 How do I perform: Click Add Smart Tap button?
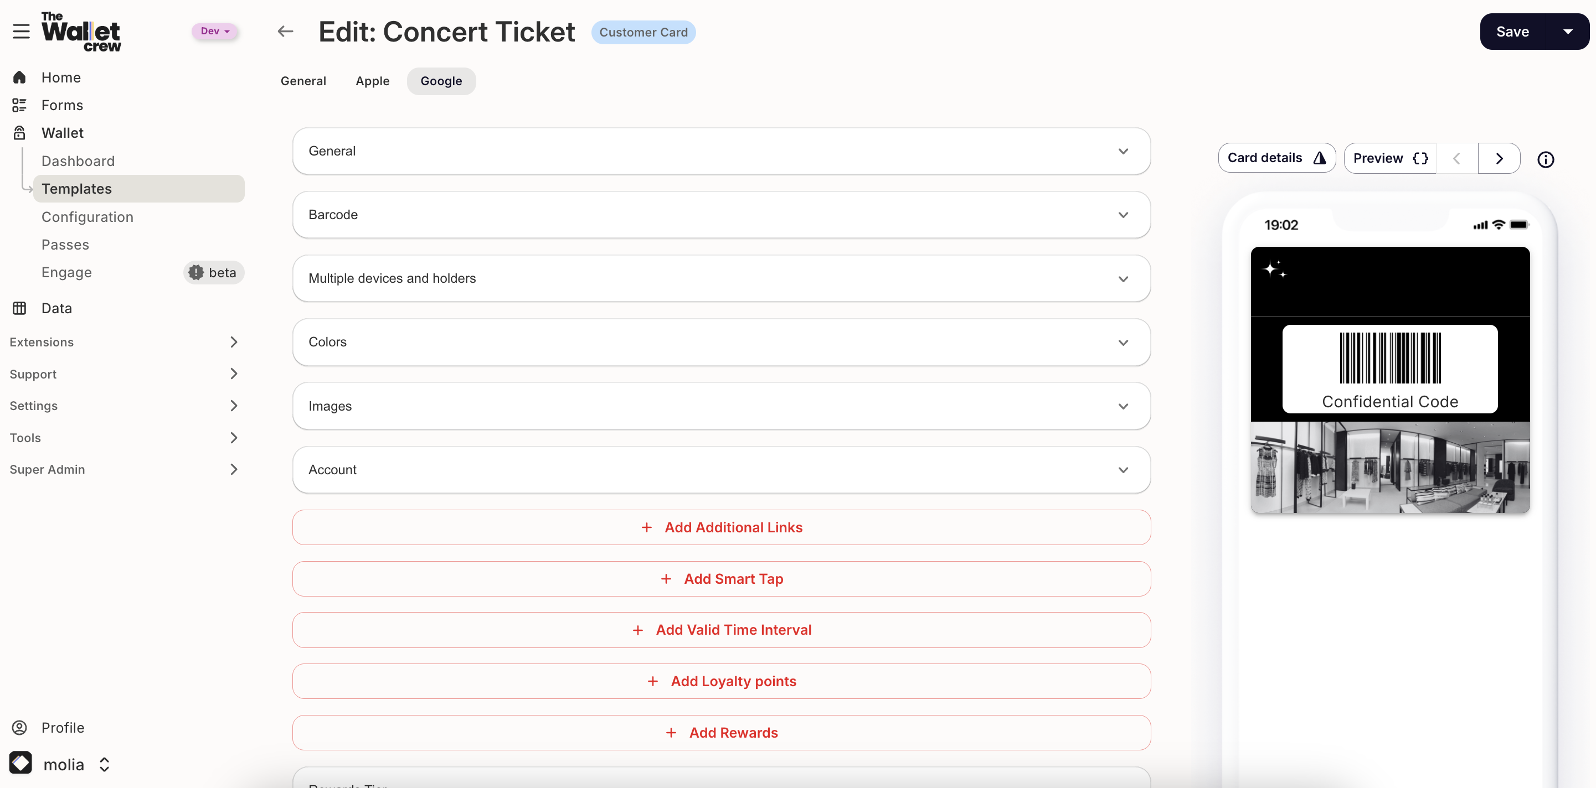click(x=721, y=579)
